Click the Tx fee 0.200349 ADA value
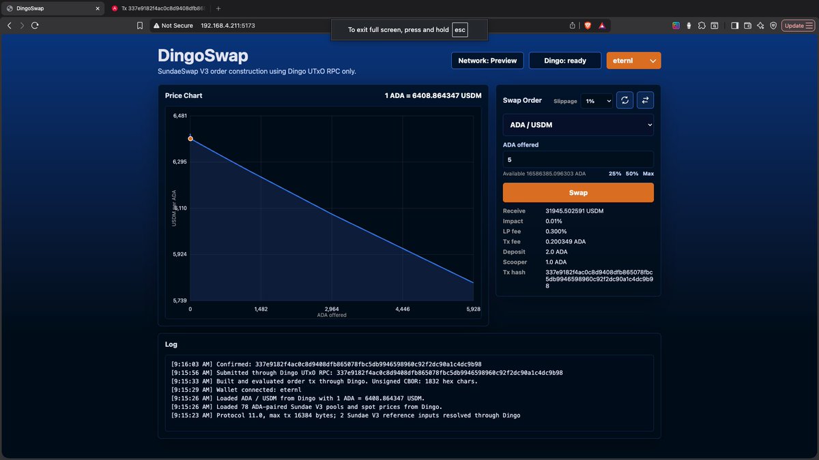819x460 pixels. click(566, 241)
